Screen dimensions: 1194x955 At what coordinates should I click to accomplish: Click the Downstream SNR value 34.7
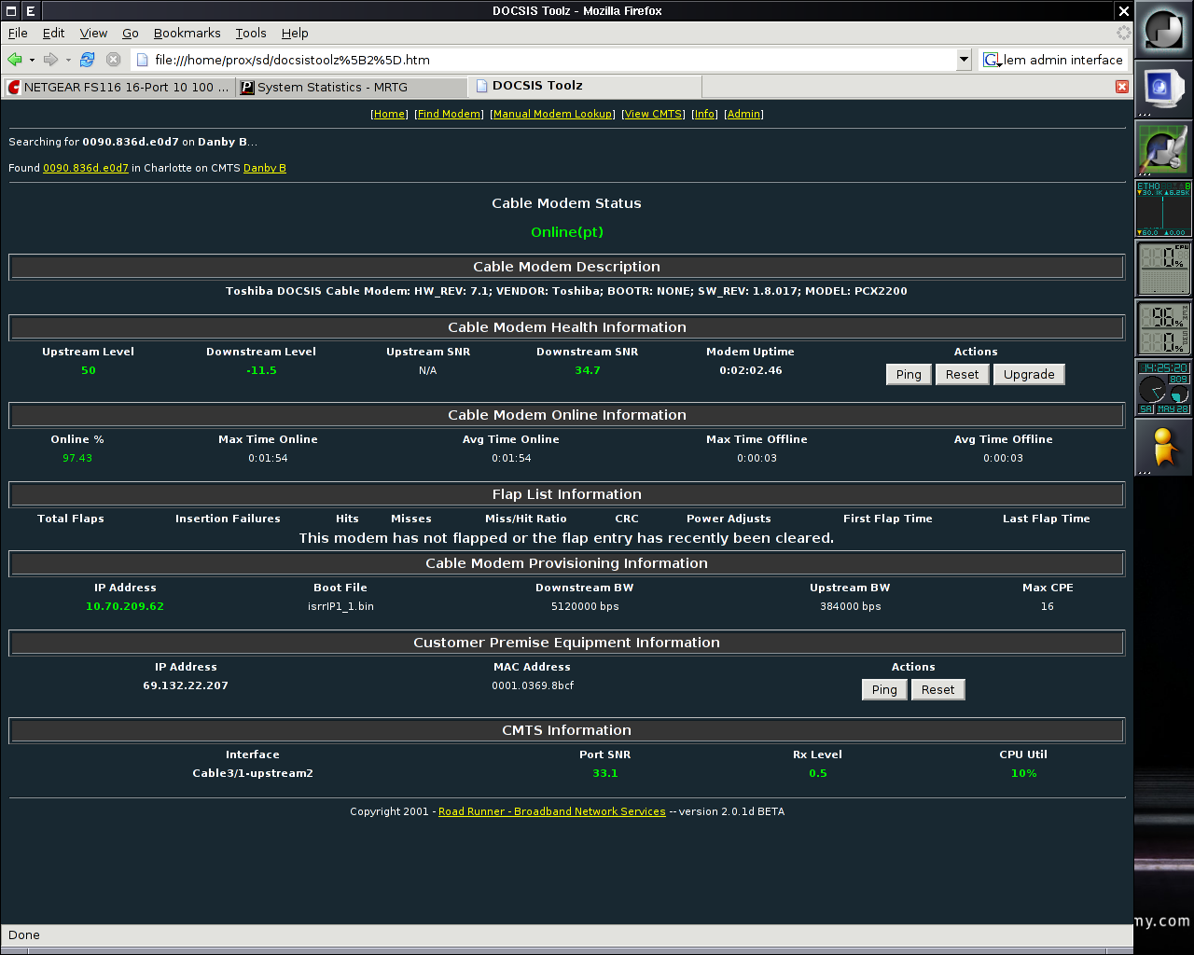(588, 370)
